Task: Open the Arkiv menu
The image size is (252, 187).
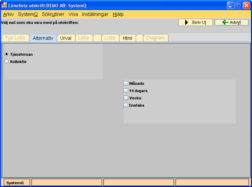Action: (8, 14)
